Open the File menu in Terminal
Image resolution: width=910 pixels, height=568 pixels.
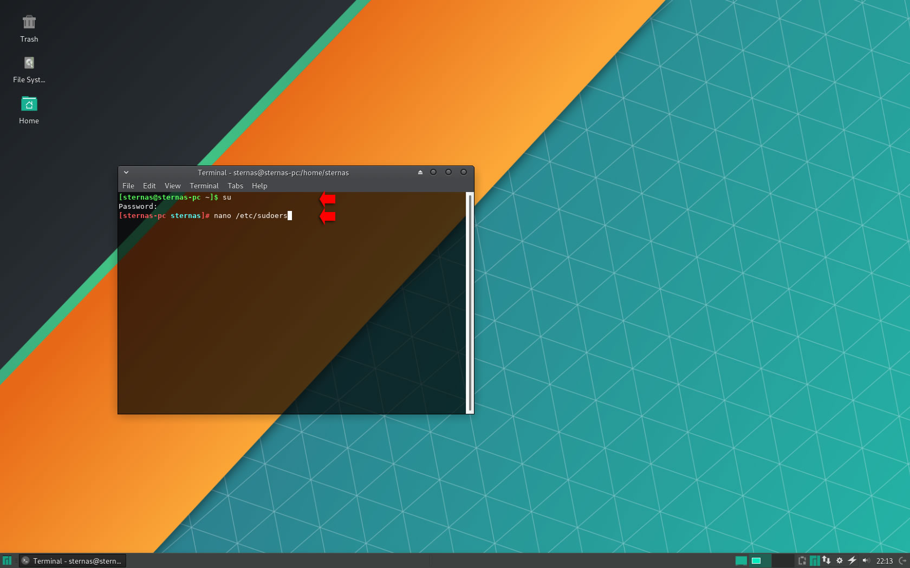[128, 186]
